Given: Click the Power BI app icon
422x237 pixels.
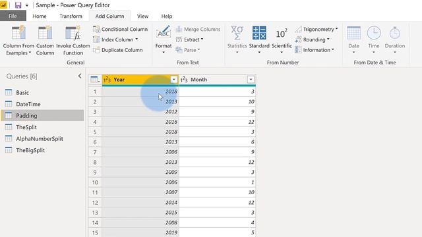Looking at the screenshot, I should click(x=3, y=5).
